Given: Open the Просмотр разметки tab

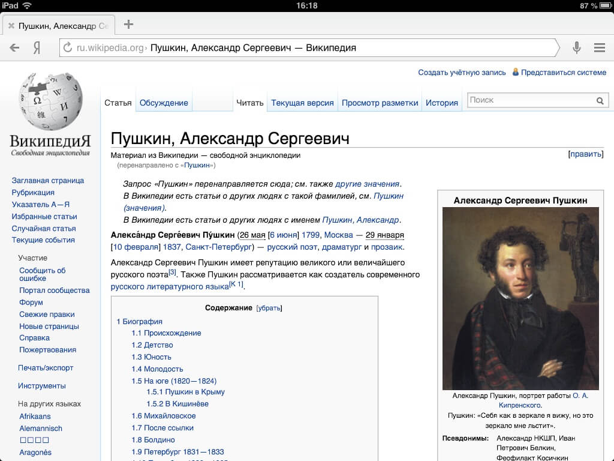Looking at the screenshot, I should click(x=380, y=103).
